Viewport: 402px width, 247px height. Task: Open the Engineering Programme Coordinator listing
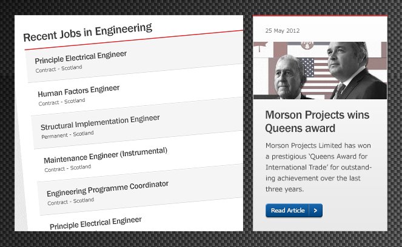[107, 188]
